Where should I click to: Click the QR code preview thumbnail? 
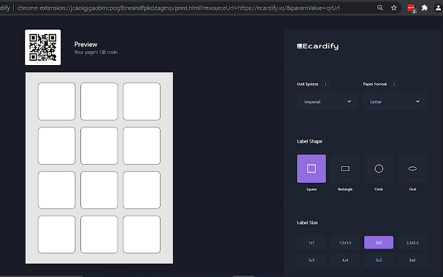[43, 47]
